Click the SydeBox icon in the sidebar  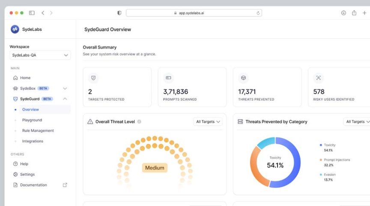[x=15, y=88]
